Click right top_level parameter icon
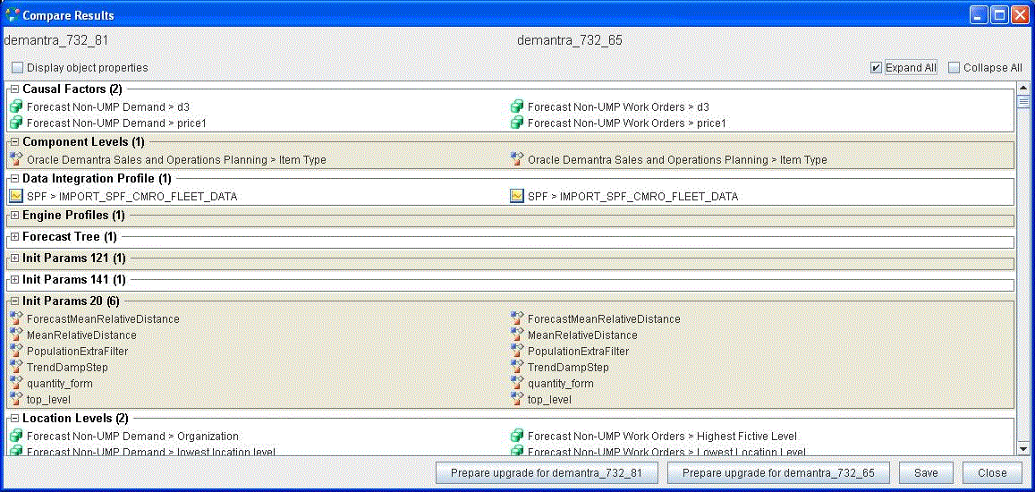This screenshot has height=492, width=1035. [517, 400]
